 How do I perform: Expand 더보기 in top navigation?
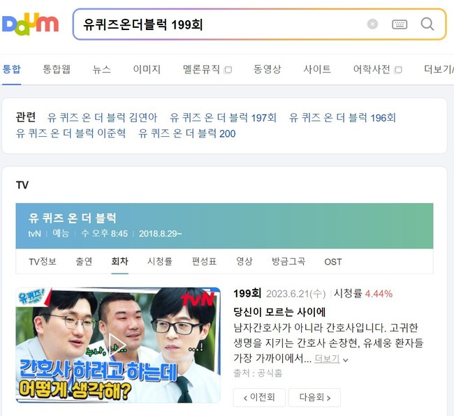click(x=439, y=69)
